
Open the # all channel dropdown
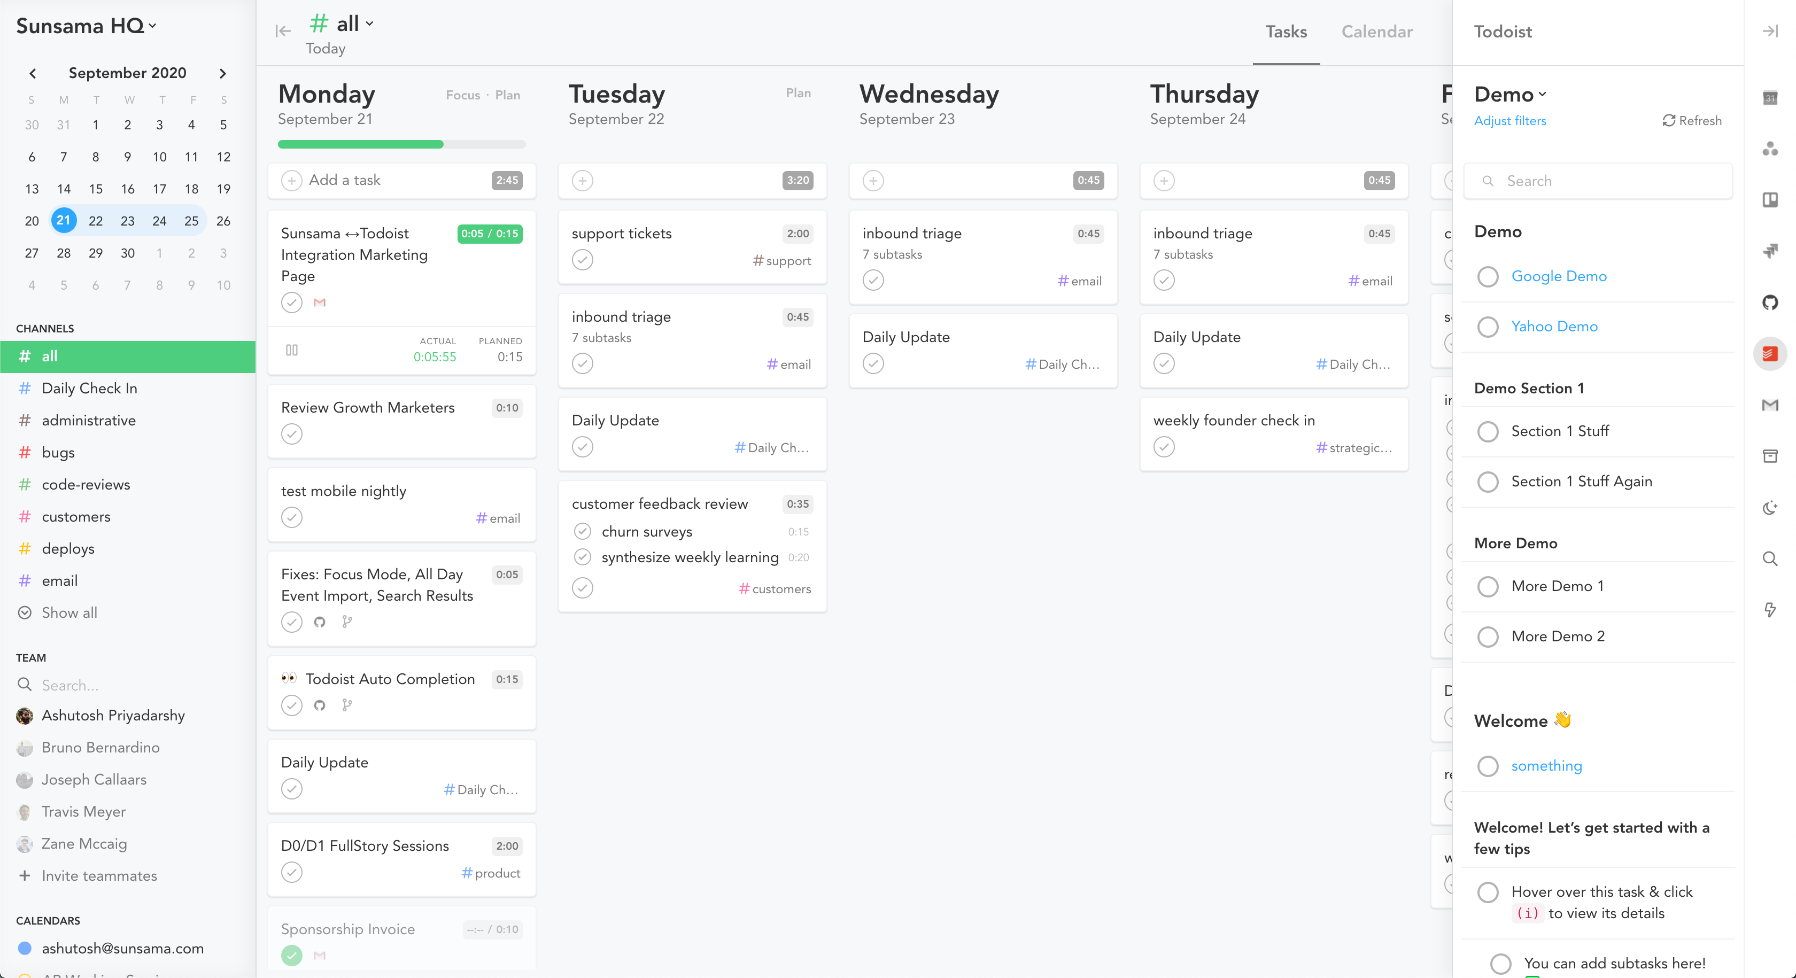coord(342,23)
